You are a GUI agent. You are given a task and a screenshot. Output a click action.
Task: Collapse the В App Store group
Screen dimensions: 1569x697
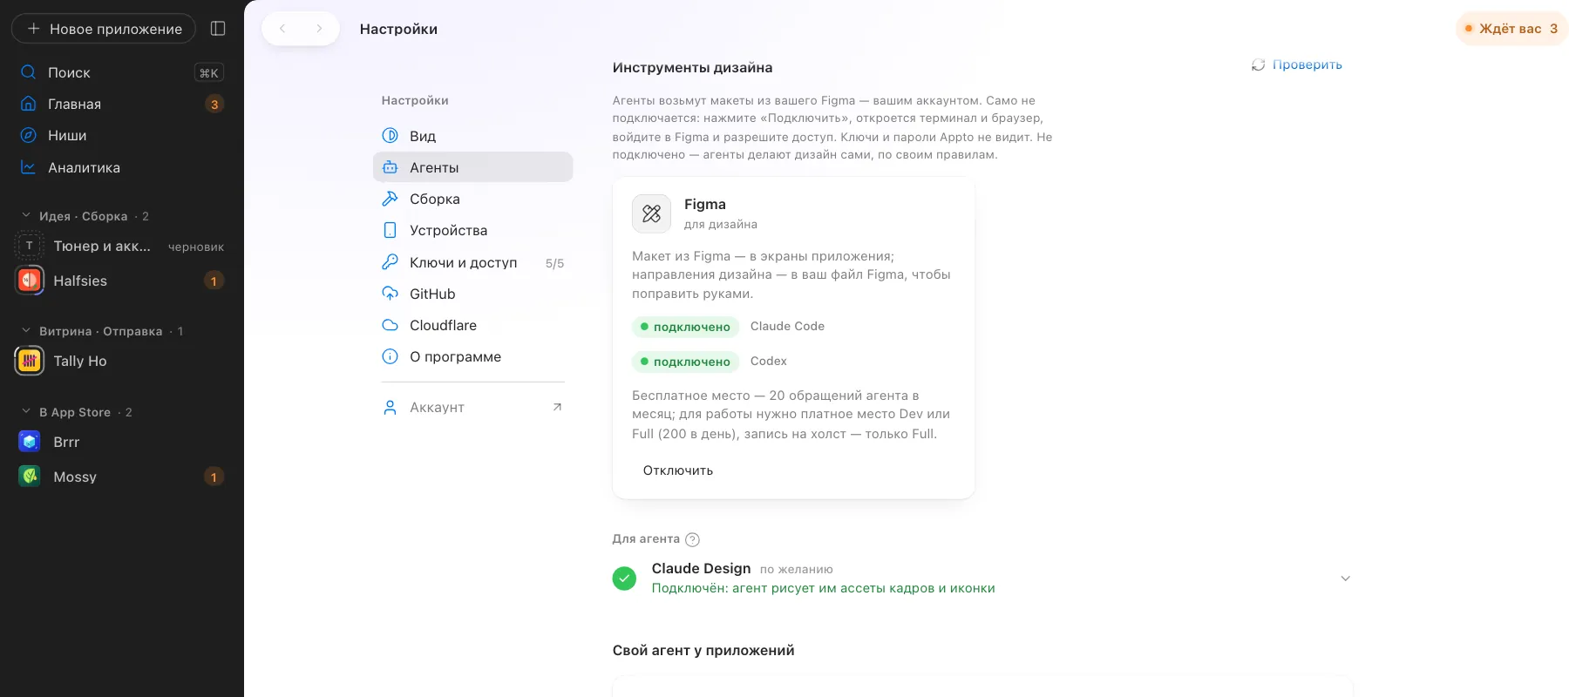click(25, 412)
